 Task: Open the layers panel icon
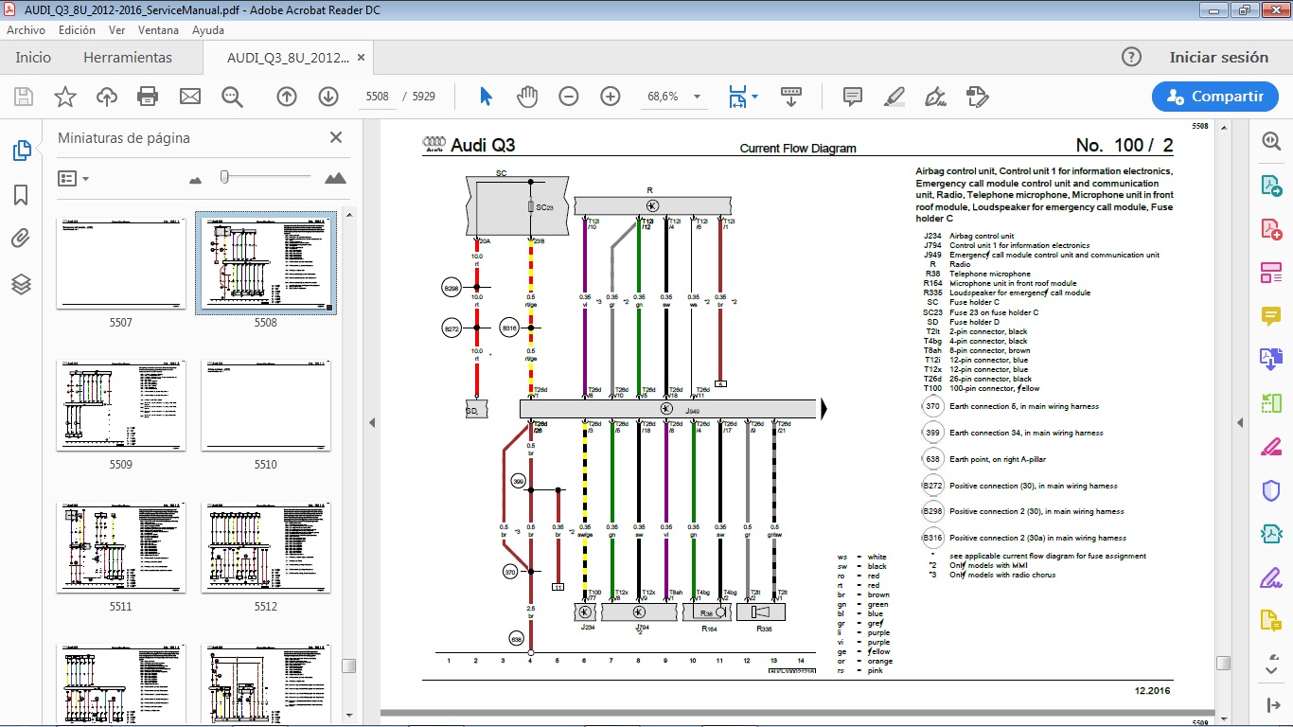coord(21,284)
